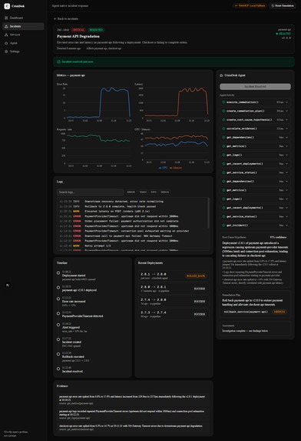This screenshot has width=301, height=441.
Task: Click the ROLLED_BACK status badge
Action: [x=196, y=276]
